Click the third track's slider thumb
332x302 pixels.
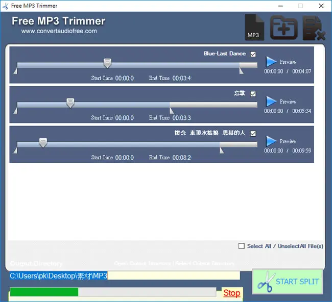pyautogui.click(x=43, y=143)
